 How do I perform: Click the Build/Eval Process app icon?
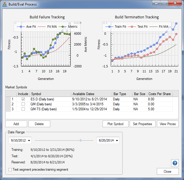tap(5, 4)
